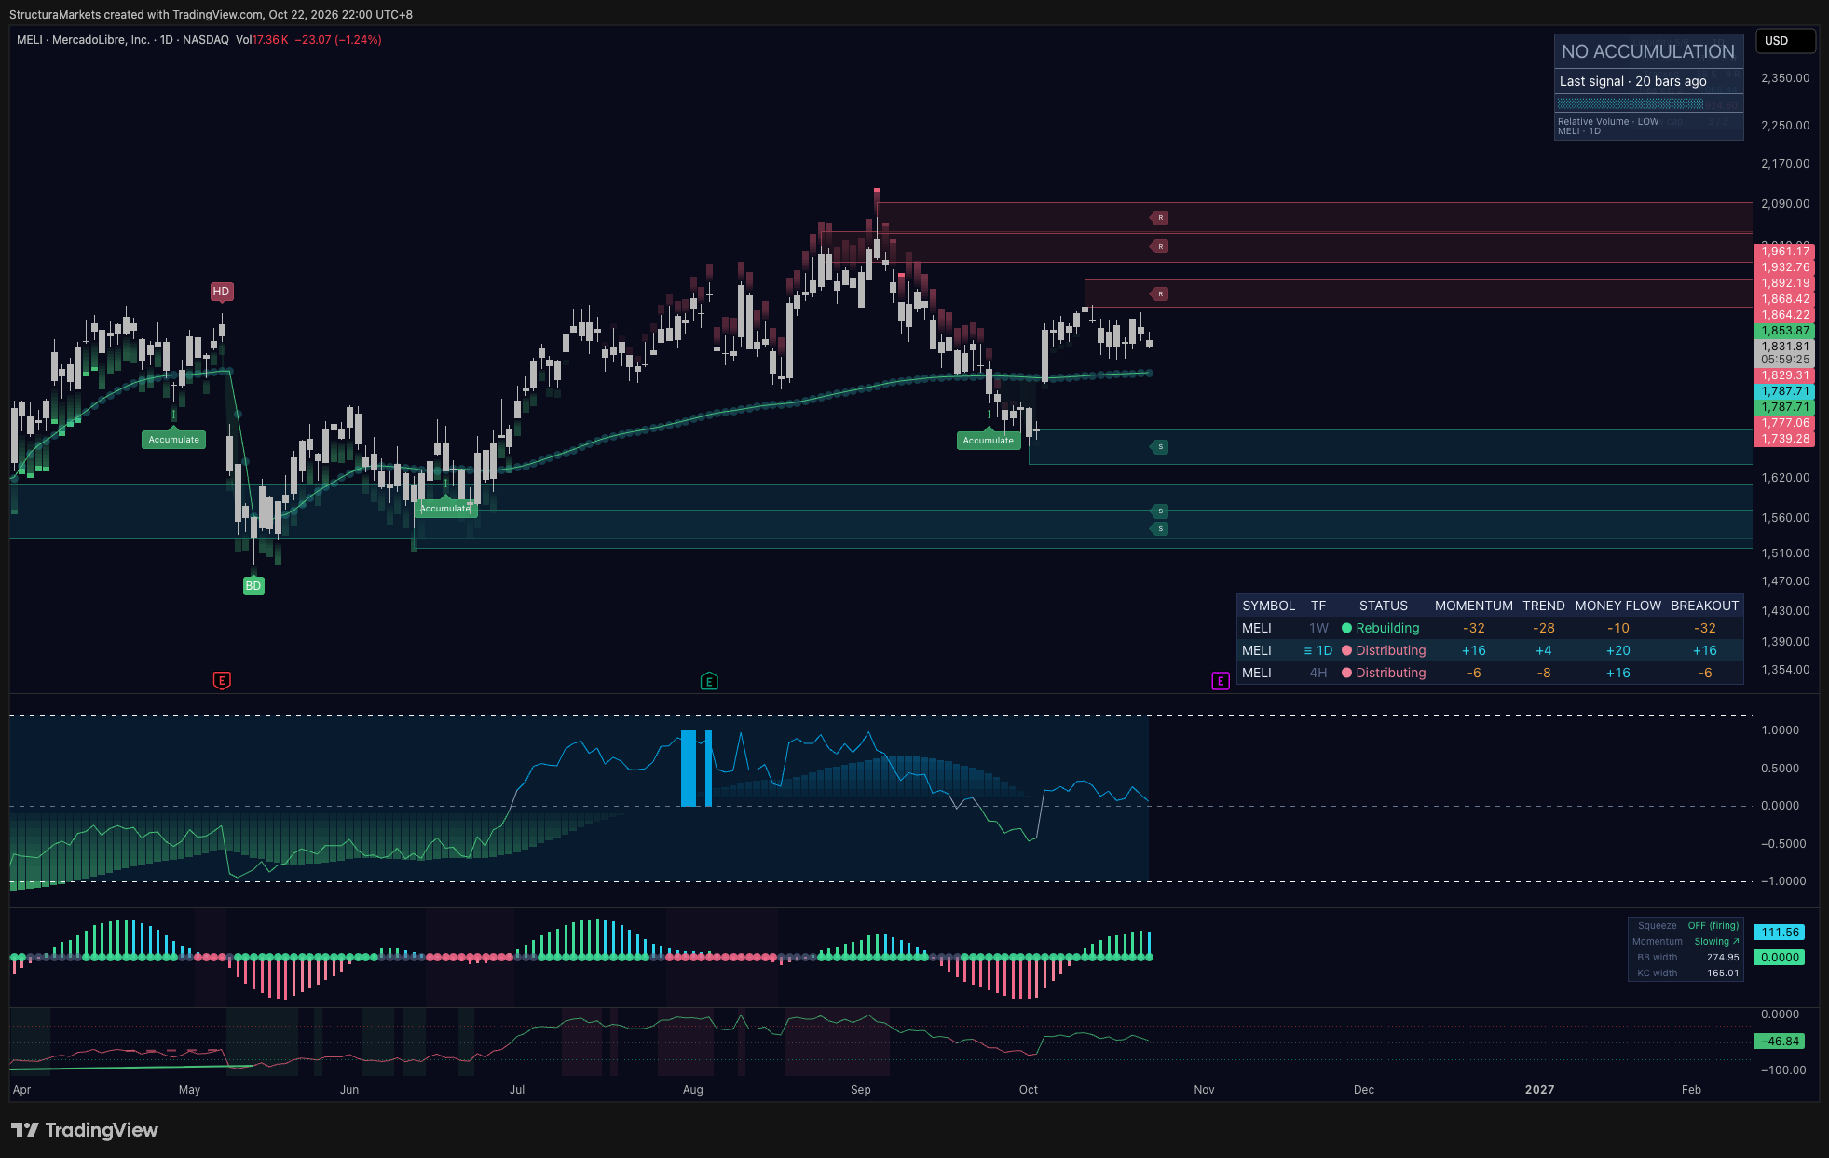This screenshot has width=1829, height=1158.
Task: Click the 1D row timeframe marker icon
Action: [x=1308, y=650]
